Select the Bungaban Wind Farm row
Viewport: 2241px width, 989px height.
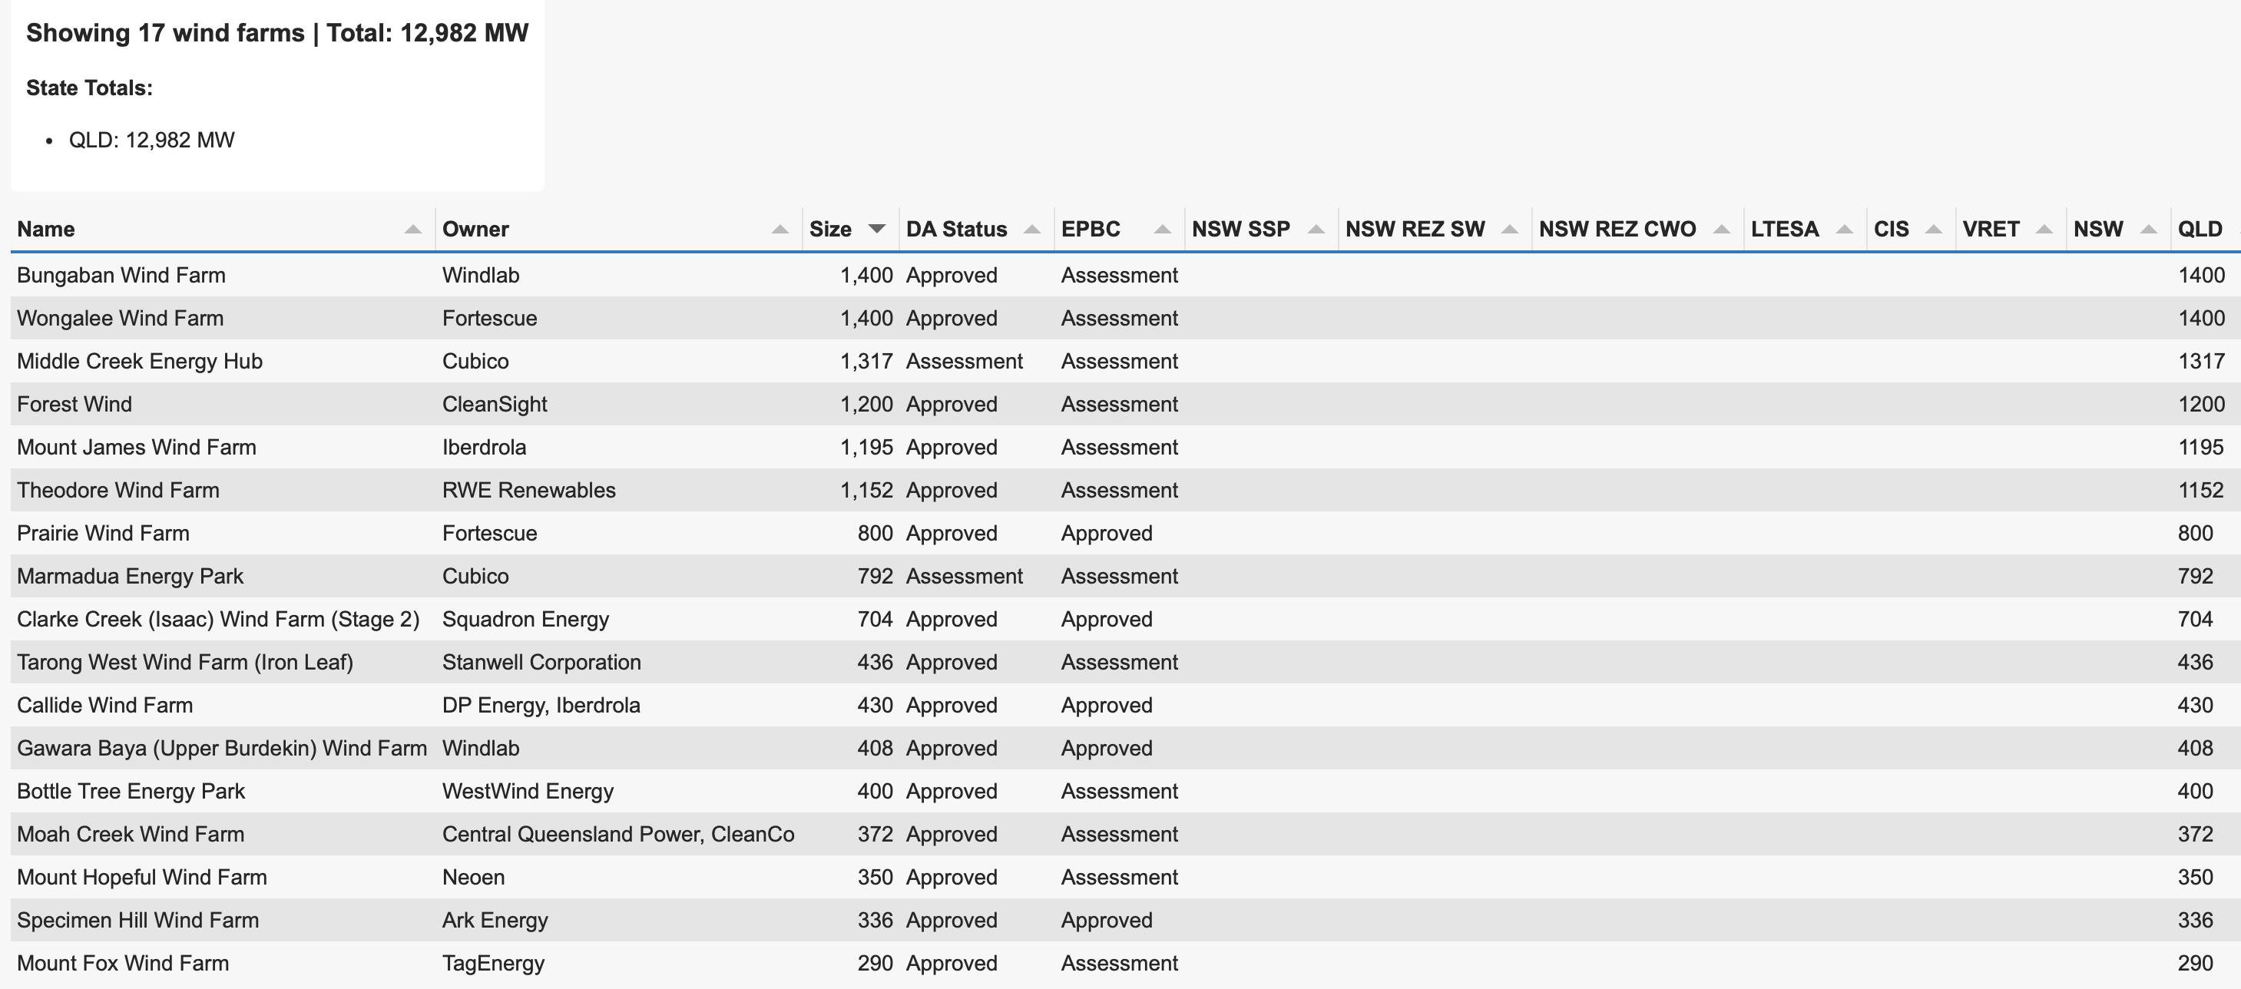pyautogui.click(x=121, y=276)
